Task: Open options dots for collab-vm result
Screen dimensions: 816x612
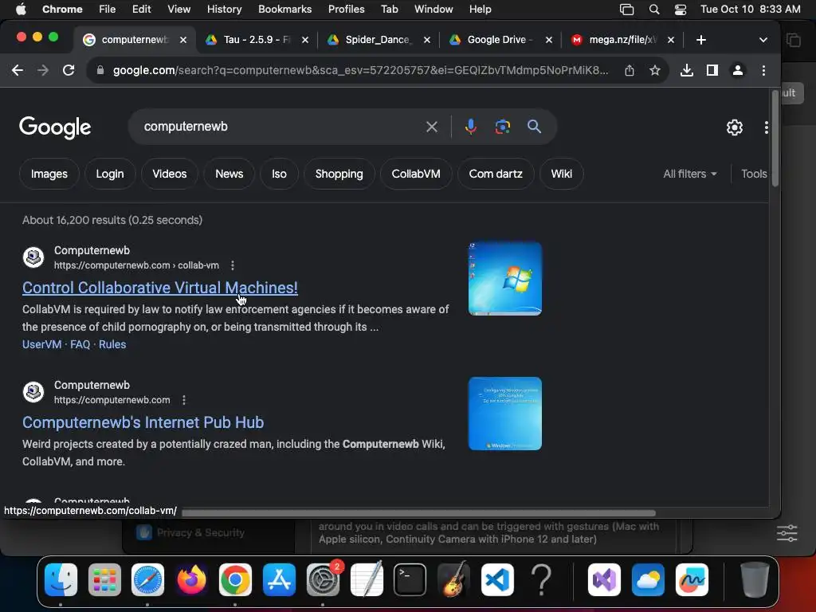Action: tap(233, 265)
